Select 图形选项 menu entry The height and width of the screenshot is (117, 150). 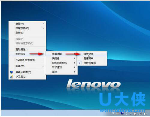pyautogui.click(x=27, y=54)
